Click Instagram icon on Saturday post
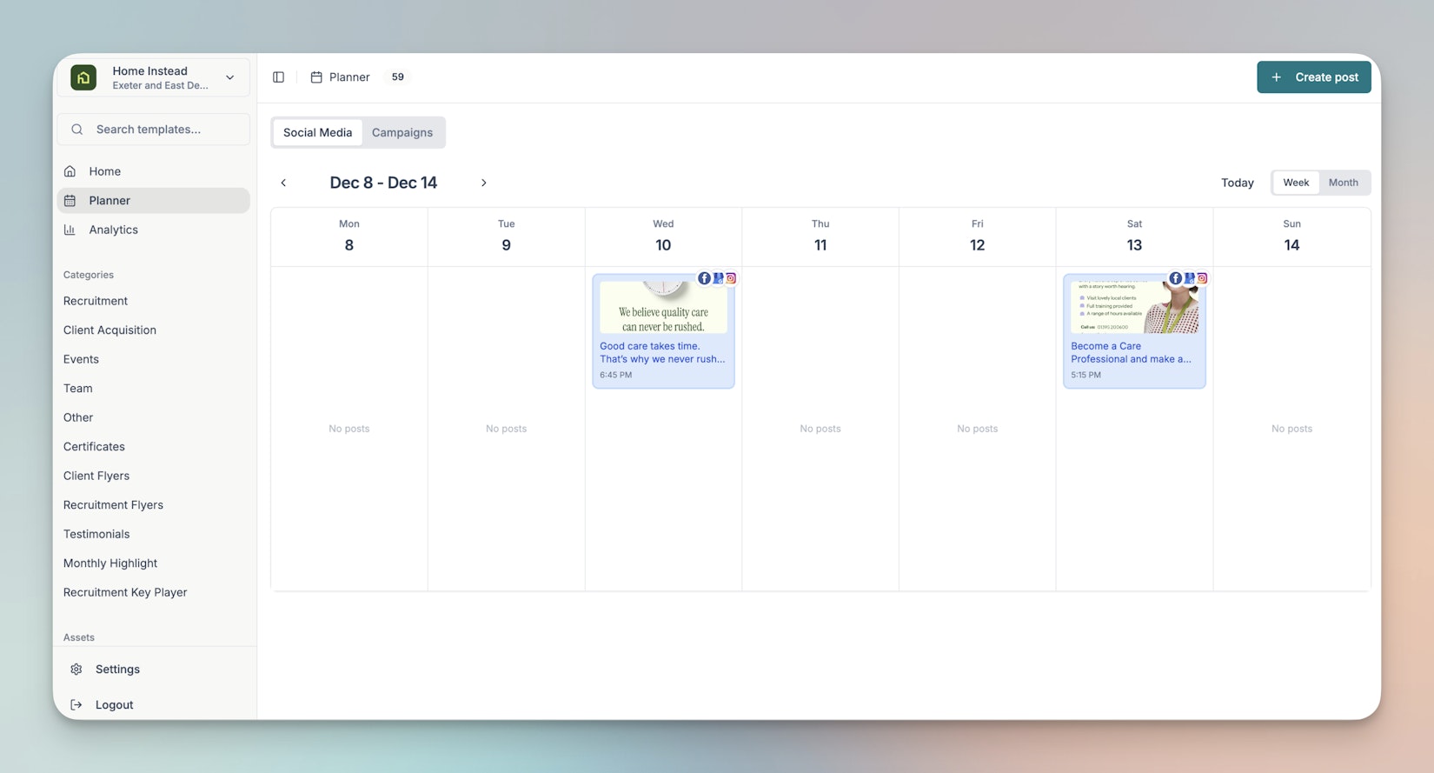The image size is (1434, 773). [x=1202, y=278]
